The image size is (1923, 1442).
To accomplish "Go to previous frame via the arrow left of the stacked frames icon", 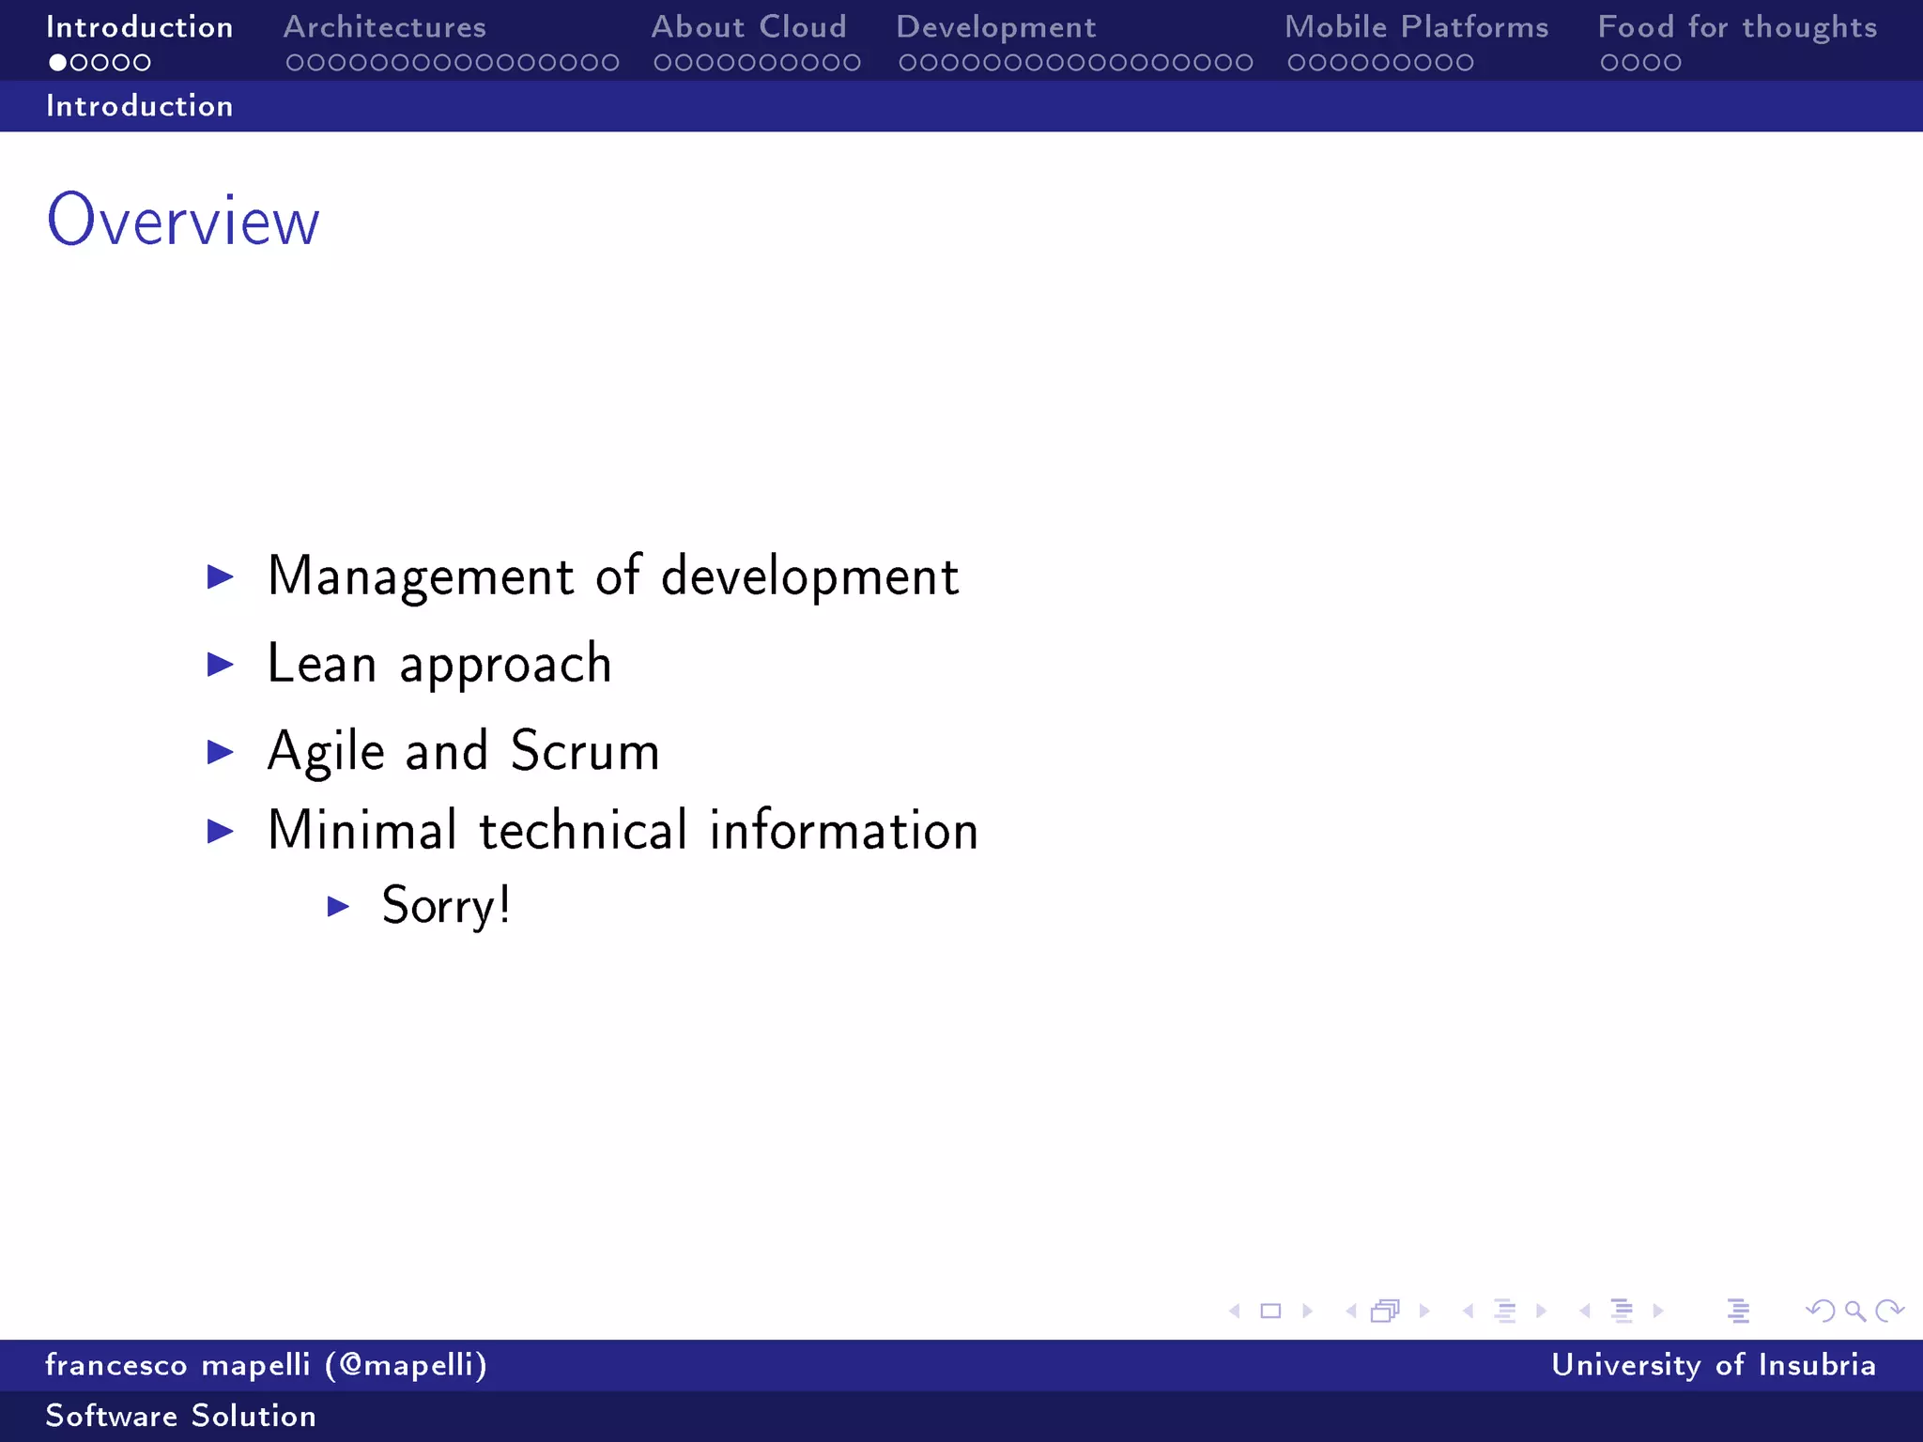I will (1351, 1311).
